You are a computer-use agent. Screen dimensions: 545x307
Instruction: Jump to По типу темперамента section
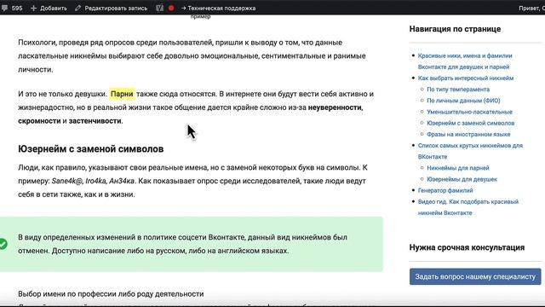point(458,90)
